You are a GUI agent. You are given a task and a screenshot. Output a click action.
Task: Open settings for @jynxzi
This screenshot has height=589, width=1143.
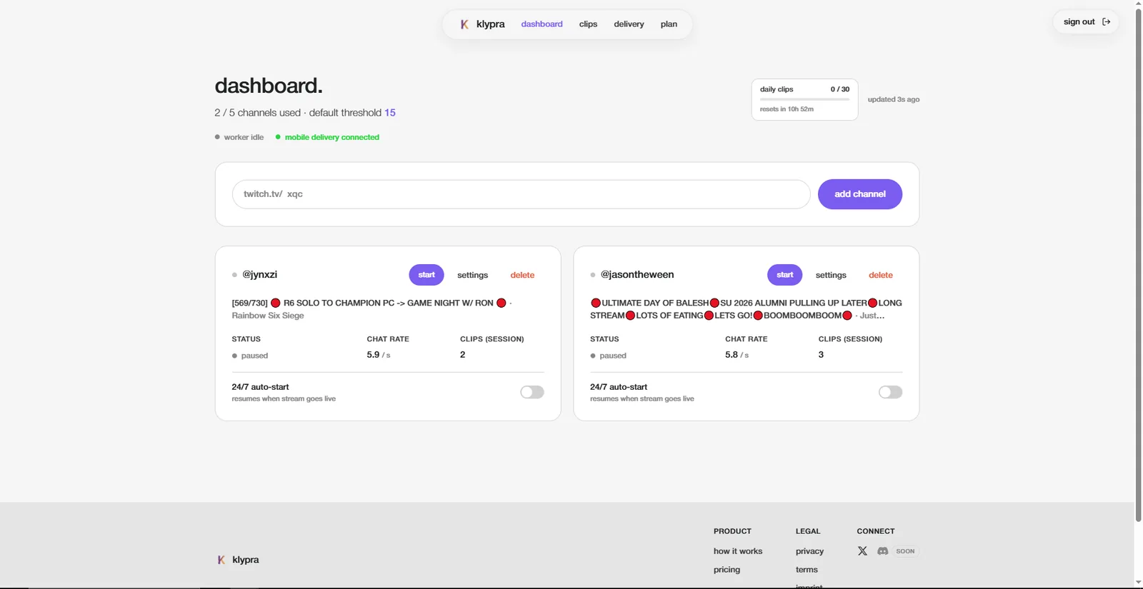[472, 275]
